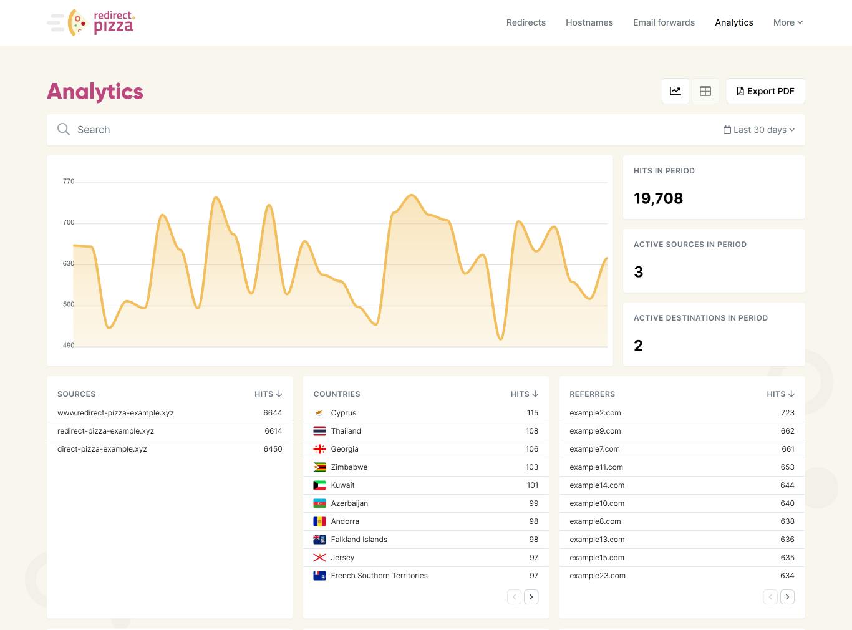The width and height of the screenshot is (852, 630).
Task: Click the redirect.pizza logo
Action: [91, 22]
